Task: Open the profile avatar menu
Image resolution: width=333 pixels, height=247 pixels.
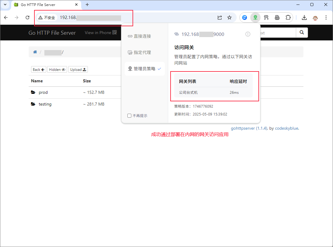Action: 315,17
